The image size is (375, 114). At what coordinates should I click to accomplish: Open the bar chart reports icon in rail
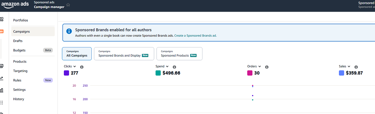pyautogui.click(x=2, y=90)
